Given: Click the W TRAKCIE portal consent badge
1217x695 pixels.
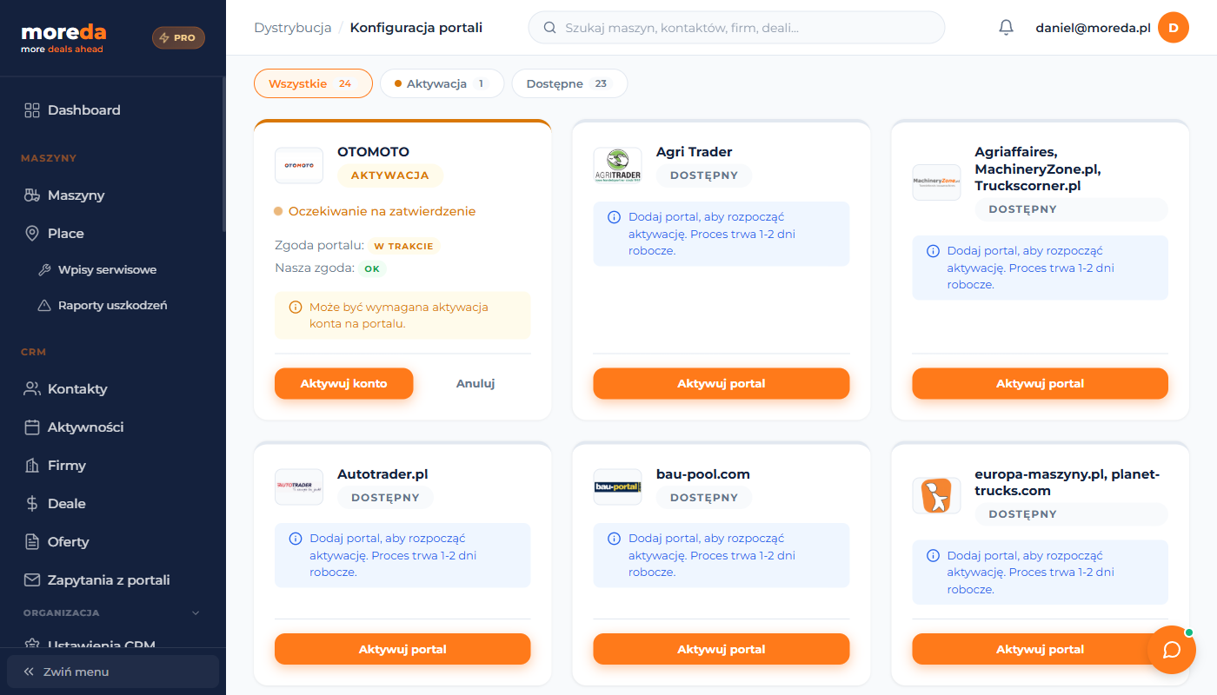Looking at the screenshot, I should click(x=404, y=246).
